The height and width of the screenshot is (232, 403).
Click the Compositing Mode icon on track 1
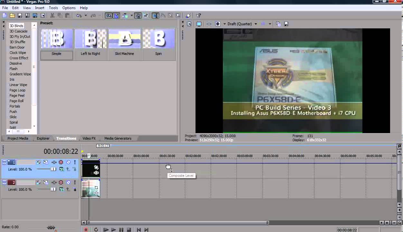click(x=61, y=169)
